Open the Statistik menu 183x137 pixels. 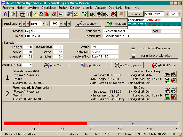[87, 7]
